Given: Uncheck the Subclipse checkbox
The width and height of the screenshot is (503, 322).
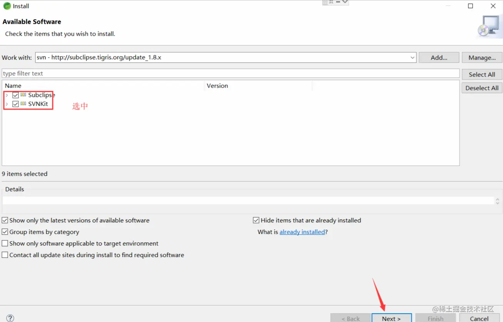Looking at the screenshot, I should pos(15,95).
